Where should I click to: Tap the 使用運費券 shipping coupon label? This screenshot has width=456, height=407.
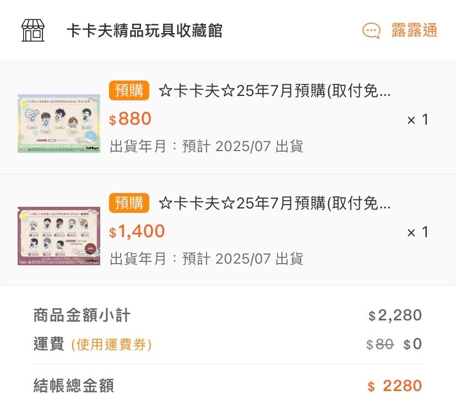point(111,345)
